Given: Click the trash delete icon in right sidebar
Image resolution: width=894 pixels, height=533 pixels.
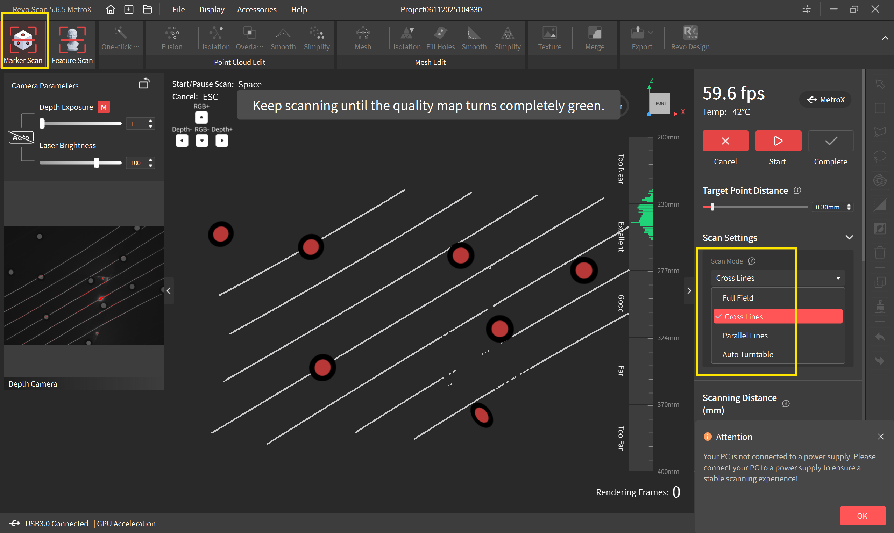Looking at the screenshot, I should 880,252.
